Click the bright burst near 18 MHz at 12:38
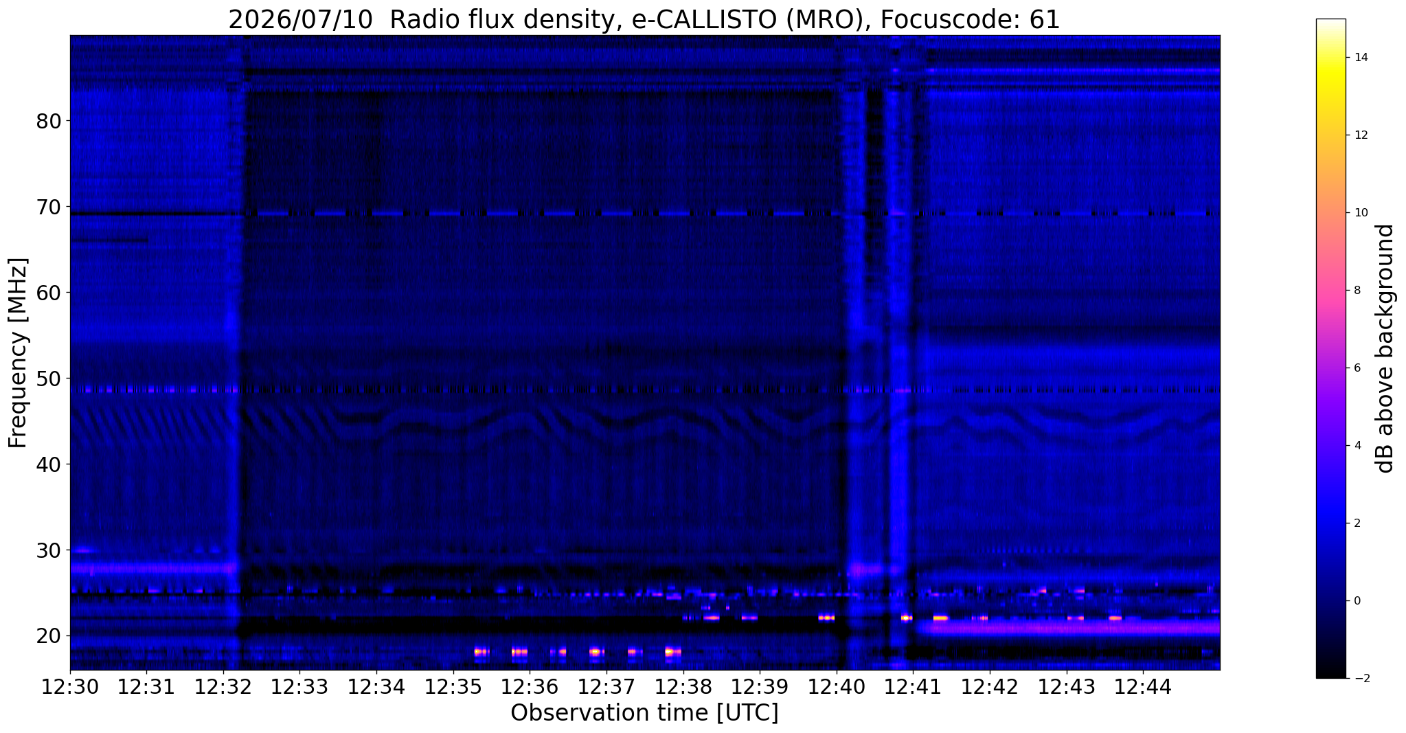Viewport: 1406px width, 733px height. (x=673, y=651)
